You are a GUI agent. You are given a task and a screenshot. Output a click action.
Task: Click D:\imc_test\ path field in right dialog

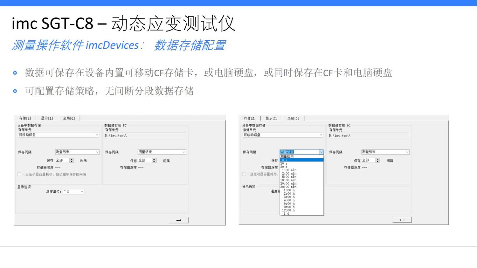pos(369,135)
